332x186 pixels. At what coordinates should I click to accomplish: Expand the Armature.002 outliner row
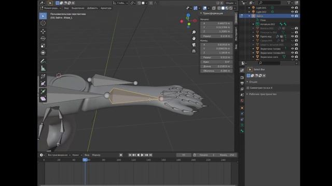pos(254,24)
